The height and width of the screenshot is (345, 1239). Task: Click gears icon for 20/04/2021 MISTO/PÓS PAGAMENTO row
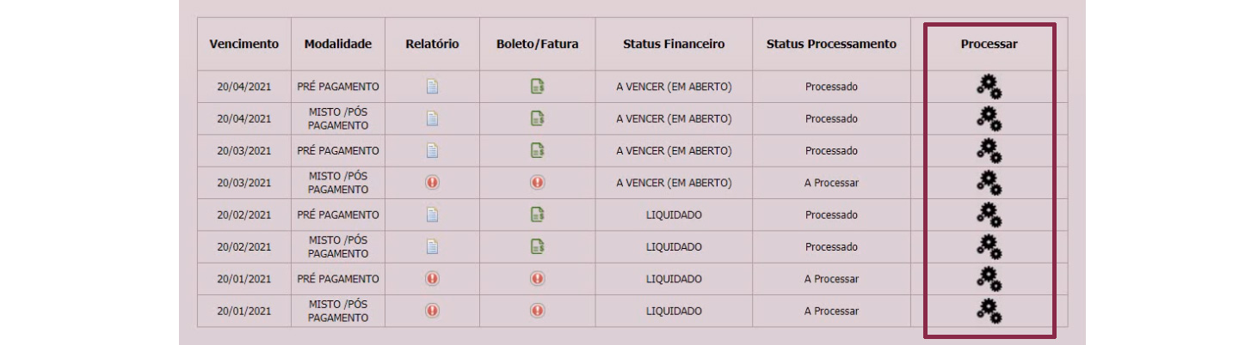coord(989,118)
